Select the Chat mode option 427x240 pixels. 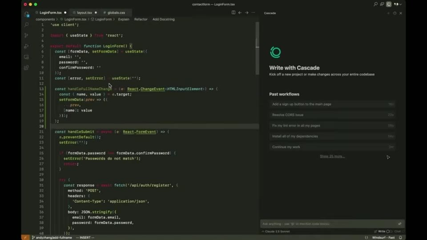[397, 232]
